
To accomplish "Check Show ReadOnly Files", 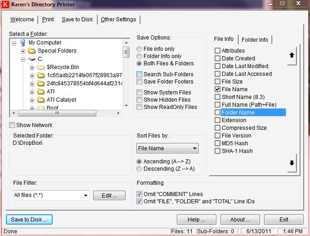I will point(139,107).
